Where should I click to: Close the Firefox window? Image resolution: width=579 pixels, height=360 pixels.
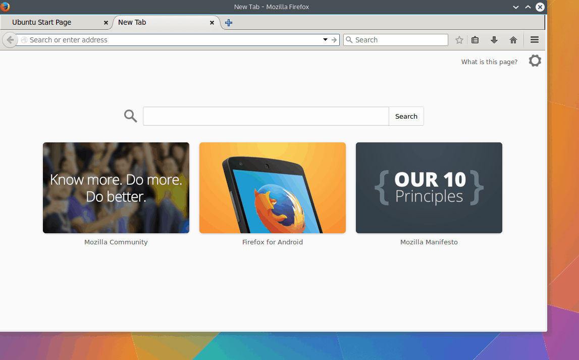pyautogui.click(x=540, y=7)
